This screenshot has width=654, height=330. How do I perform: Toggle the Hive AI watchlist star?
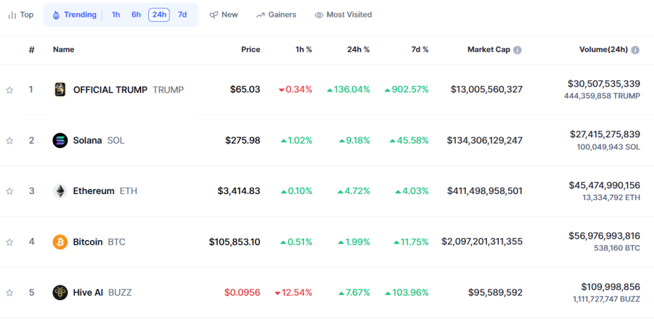click(10, 293)
